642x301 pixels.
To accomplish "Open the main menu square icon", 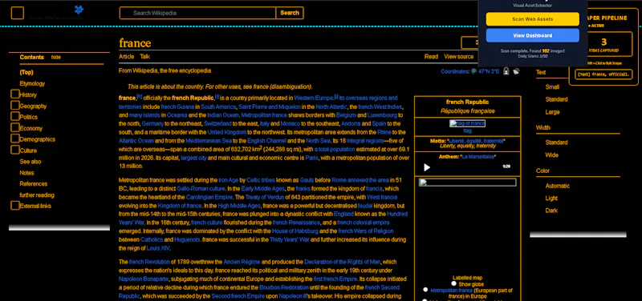I will pyautogui.click(x=17, y=13).
